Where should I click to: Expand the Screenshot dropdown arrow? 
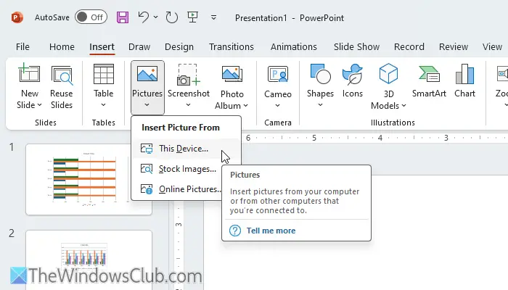coord(188,105)
